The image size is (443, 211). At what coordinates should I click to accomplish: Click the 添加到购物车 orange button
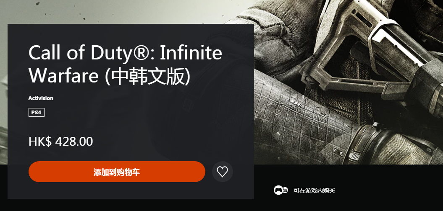[x=117, y=172]
